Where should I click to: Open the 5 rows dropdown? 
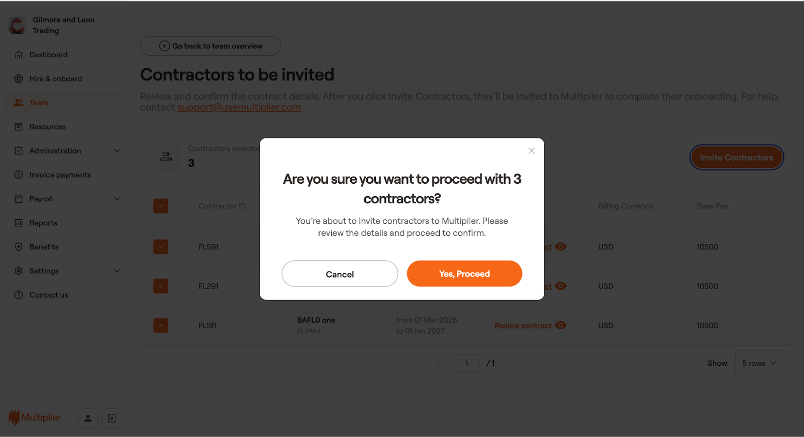(x=760, y=363)
